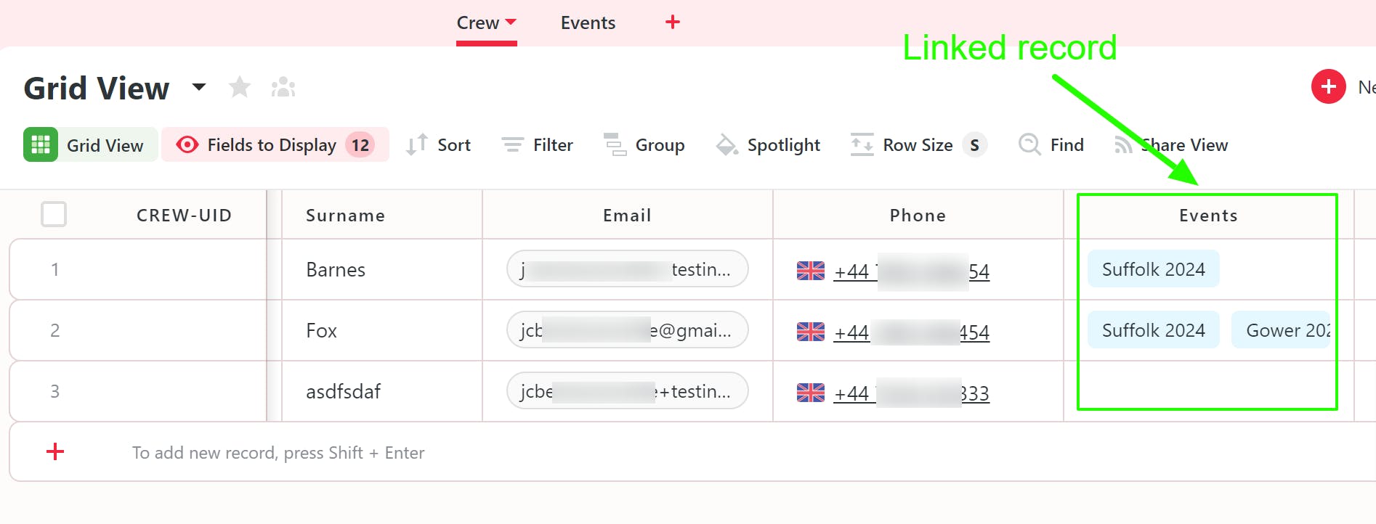
Task: Toggle the select-all rows checkbox
Action: [54, 215]
